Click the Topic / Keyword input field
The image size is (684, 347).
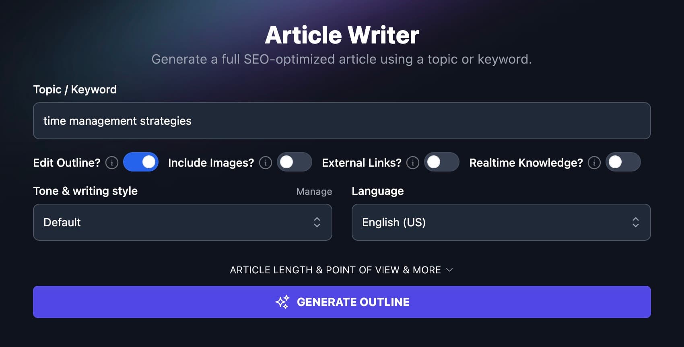coord(342,121)
